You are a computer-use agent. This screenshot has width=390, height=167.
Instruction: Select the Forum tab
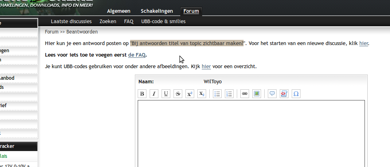(x=191, y=11)
